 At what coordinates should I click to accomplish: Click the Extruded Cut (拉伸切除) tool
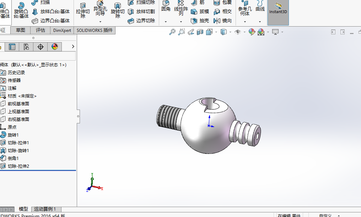pyautogui.click(x=83, y=10)
